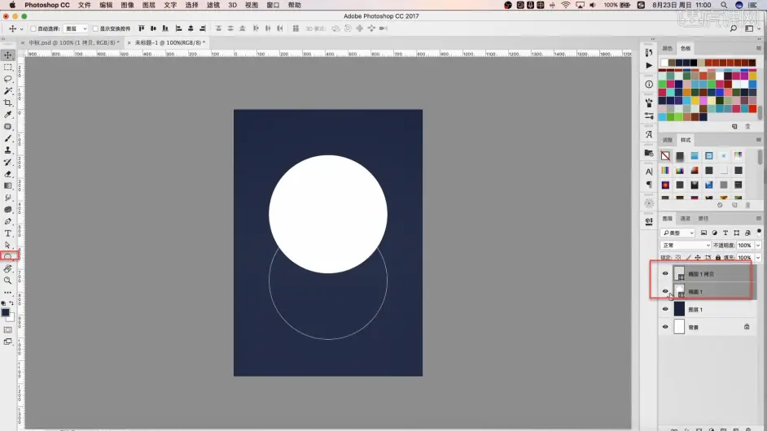Hide the 图层 1 layer

[665, 309]
